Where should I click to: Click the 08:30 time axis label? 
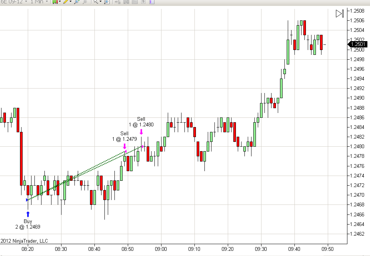tap(61, 249)
